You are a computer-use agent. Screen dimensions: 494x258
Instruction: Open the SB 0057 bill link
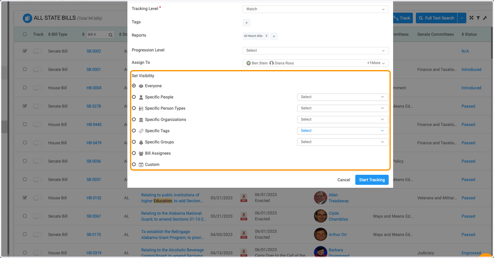click(94, 180)
